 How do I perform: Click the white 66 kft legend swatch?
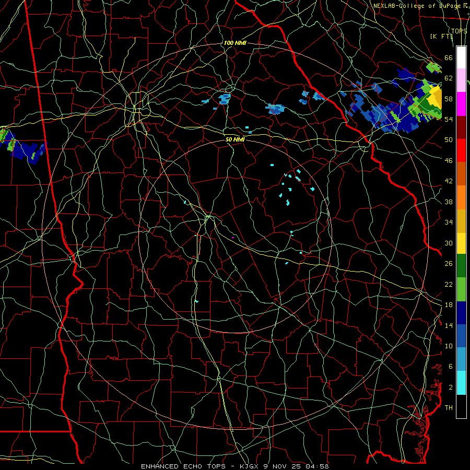(461, 57)
